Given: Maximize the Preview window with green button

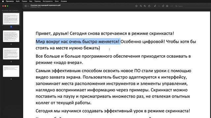Looking at the screenshot, I should pos(8,6).
